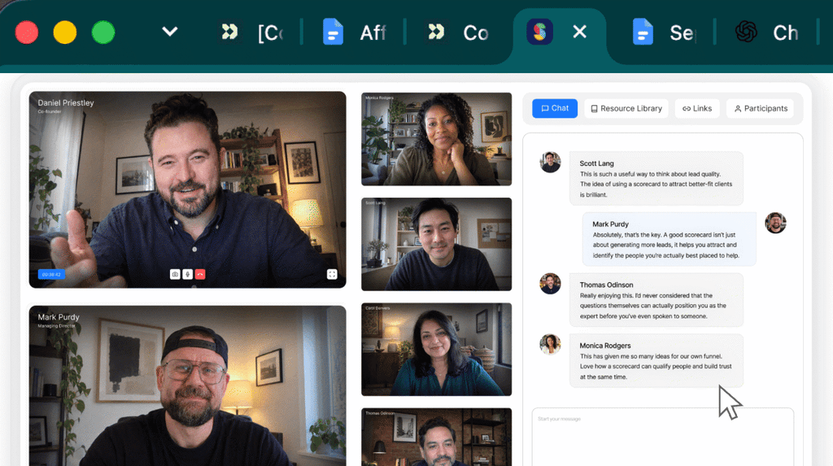Click the blue call timer badge
Screen dimensions: 833x466
coord(51,274)
